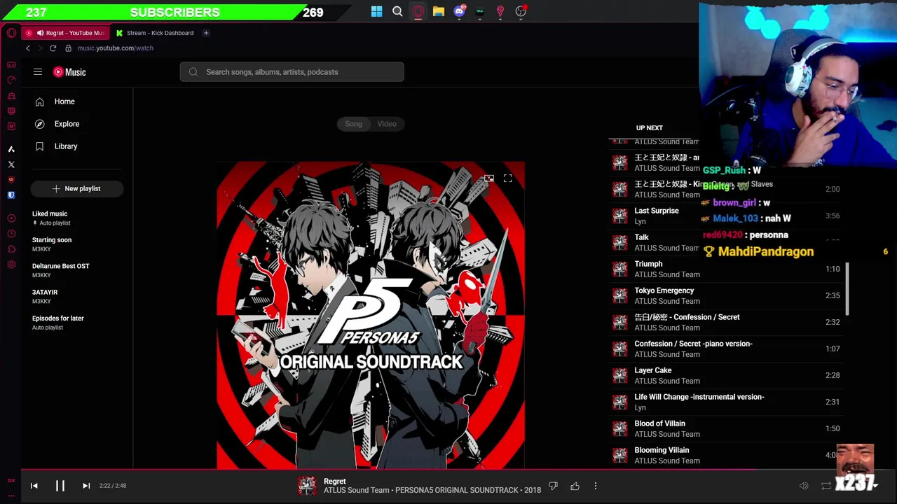Open Windows taskbar search
This screenshot has width=897, height=504.
(397, 11)
